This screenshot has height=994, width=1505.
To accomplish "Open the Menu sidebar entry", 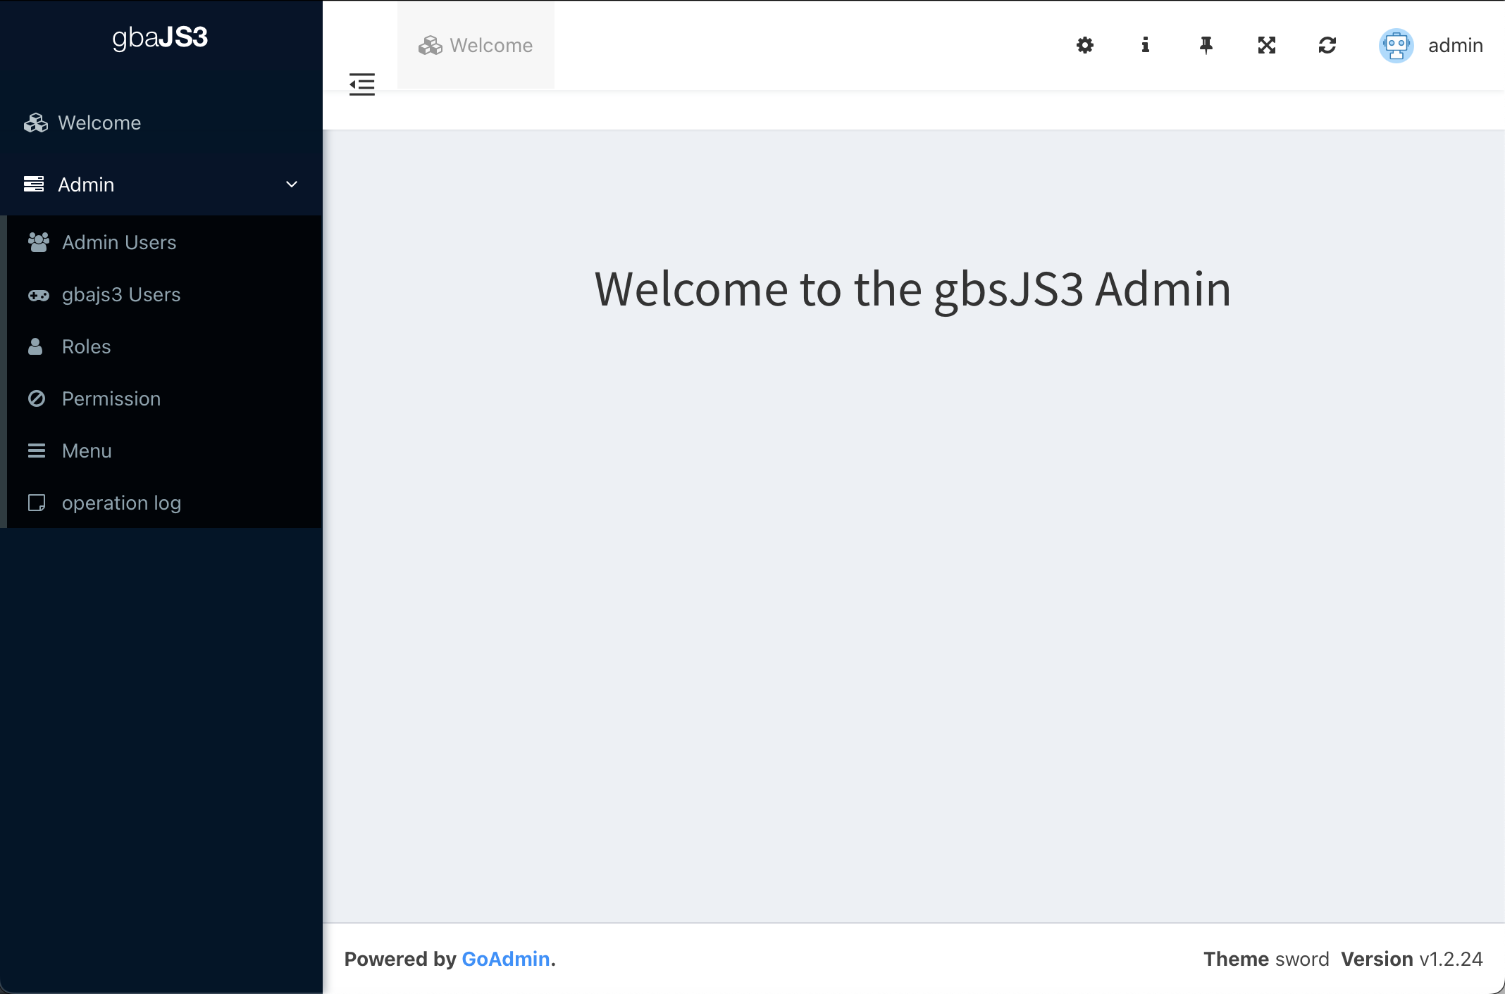I will tap(87, 451).
